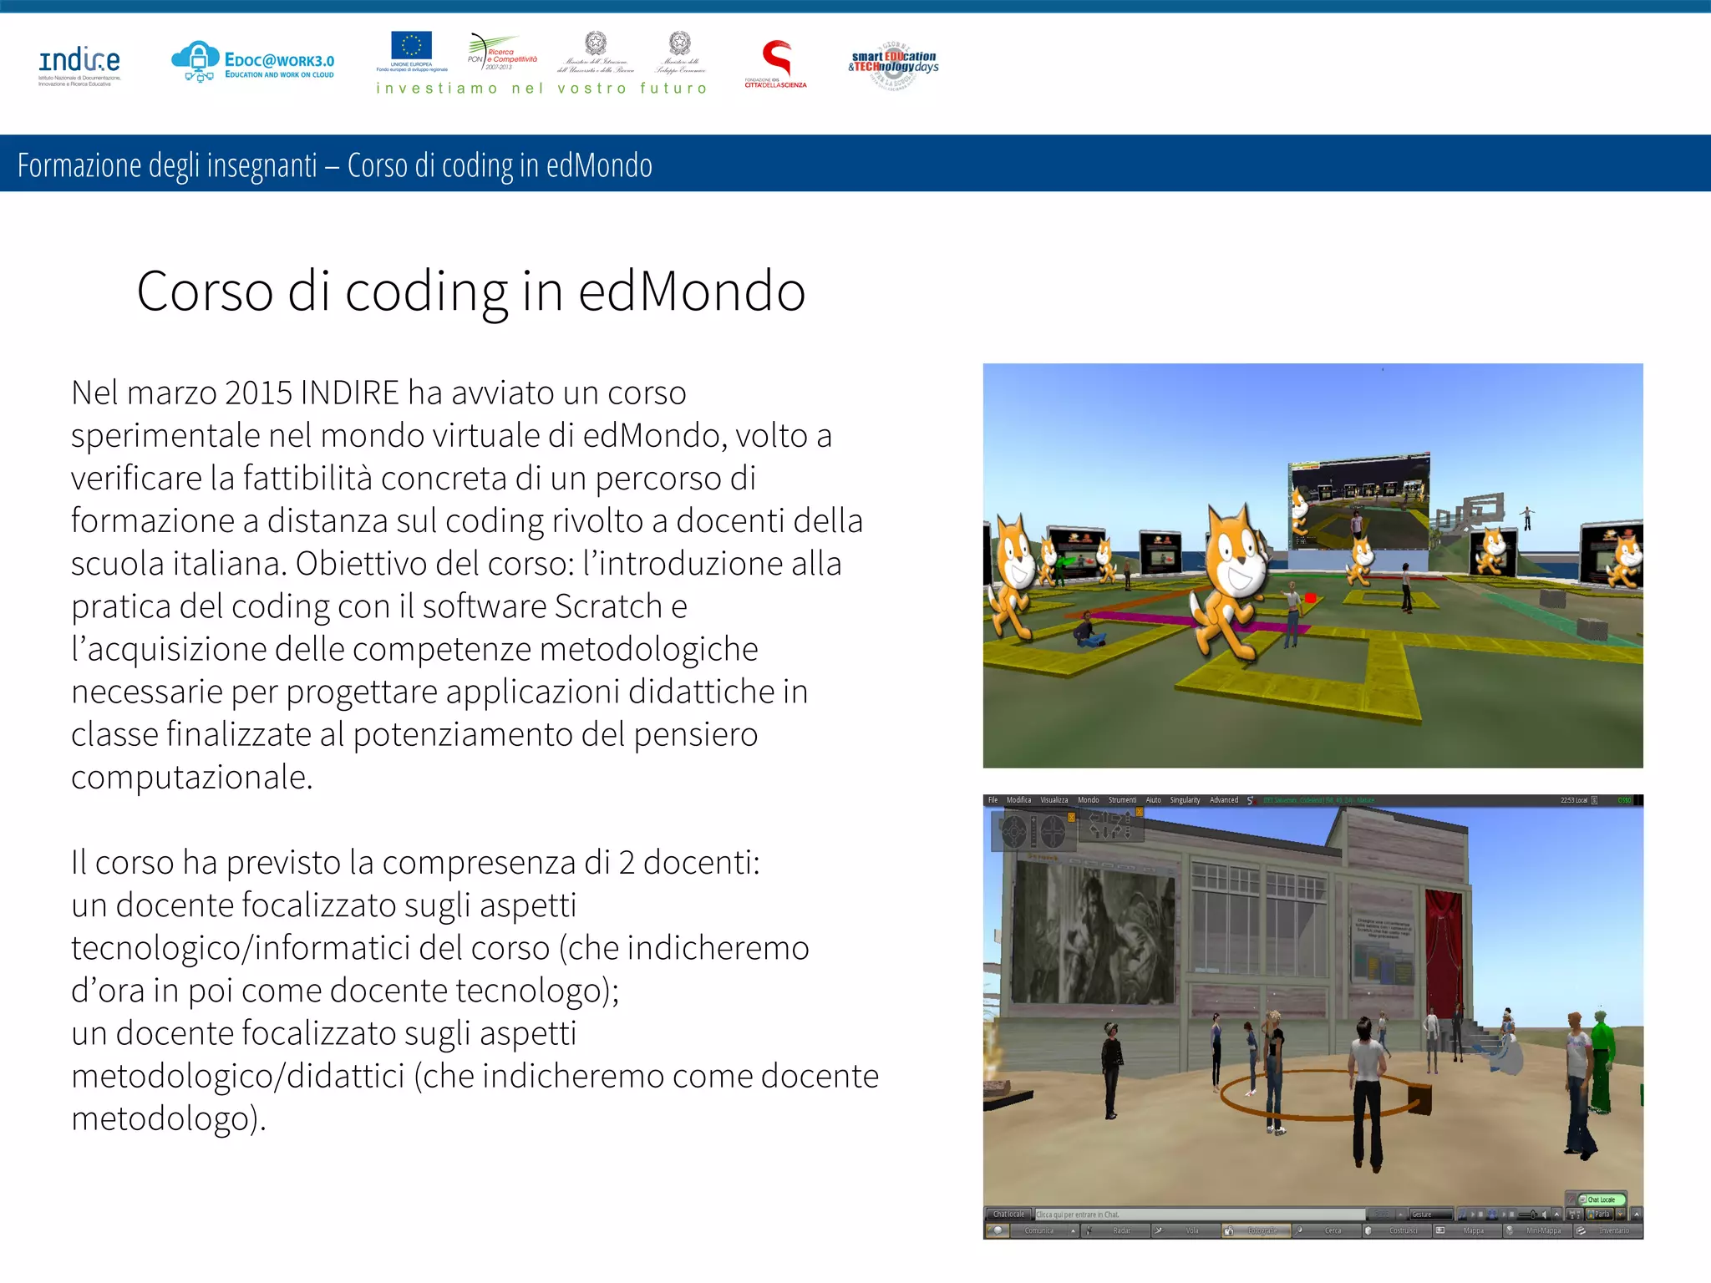Viewport: 1711px width, 1283px height.
Task: Click the edMondo avatars screenshot
Action: click(x=1312, y=1017)
